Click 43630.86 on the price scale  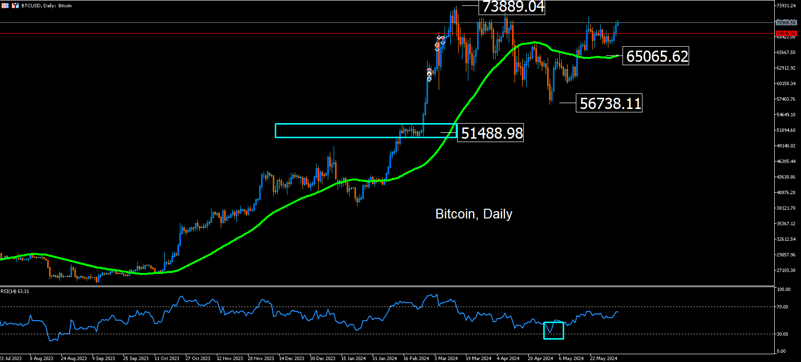click(x=786, y=177)
